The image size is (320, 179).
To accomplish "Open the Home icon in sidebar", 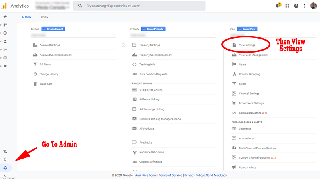I will (x=5, y=17).
